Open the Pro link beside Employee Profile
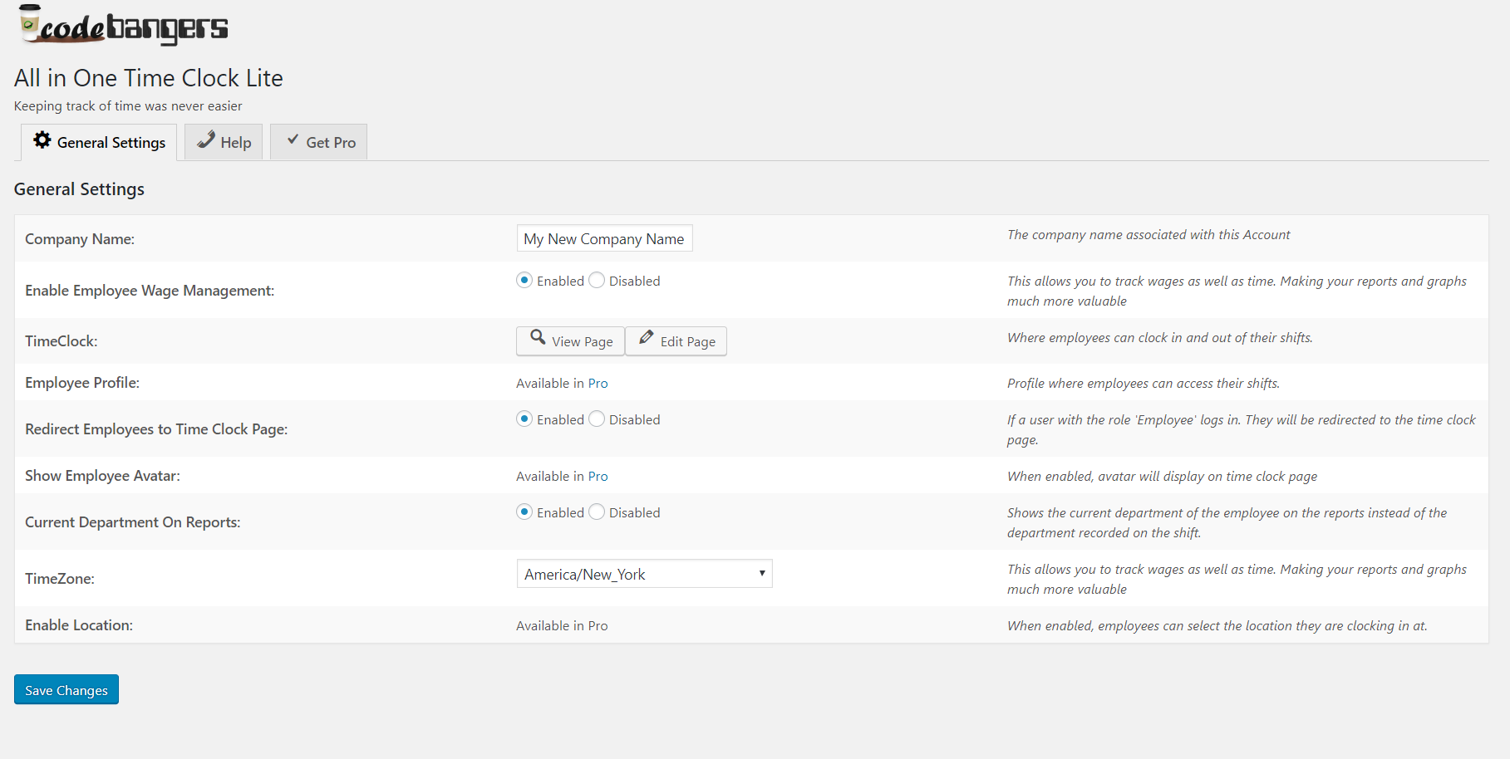Image resolution: width=1510 pixels, height=759 pixels. point(598,383)
